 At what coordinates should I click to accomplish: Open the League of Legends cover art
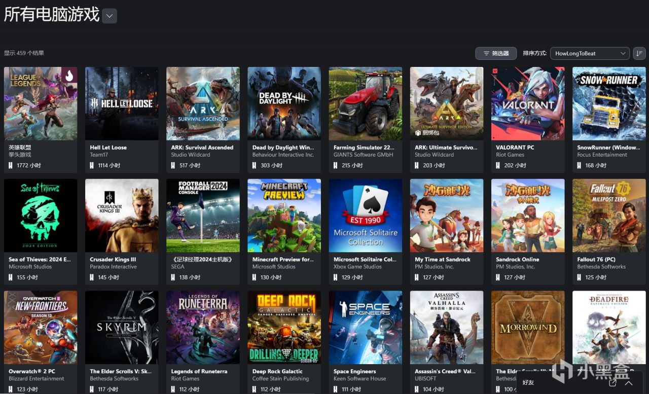41,103
